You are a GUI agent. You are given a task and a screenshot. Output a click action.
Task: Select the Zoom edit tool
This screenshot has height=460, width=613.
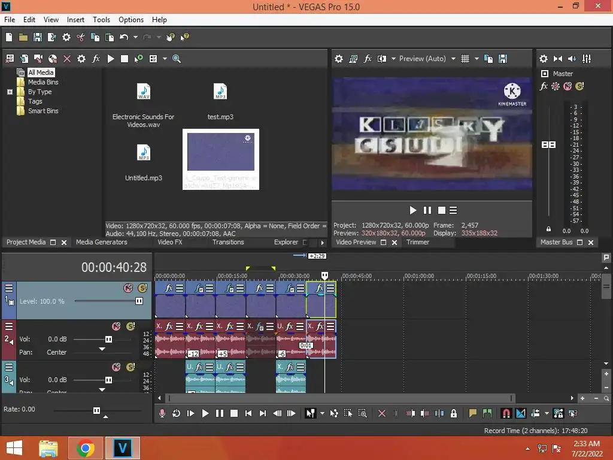(x=362, y=413)
